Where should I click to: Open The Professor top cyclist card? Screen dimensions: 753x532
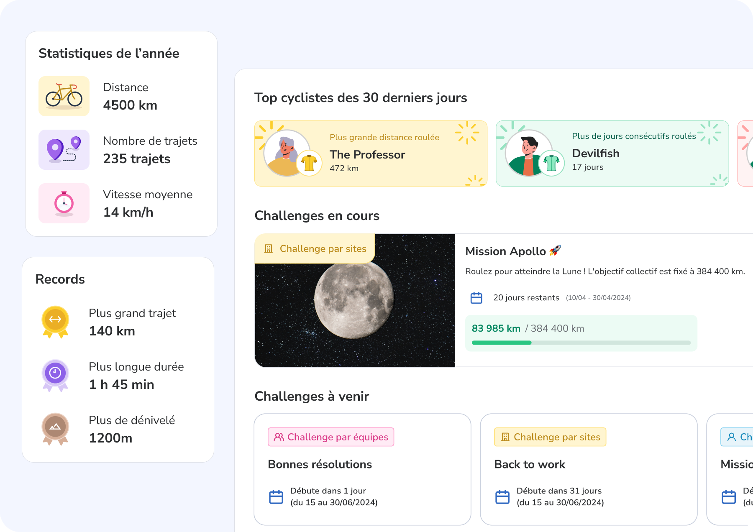(x=371, y=153)
